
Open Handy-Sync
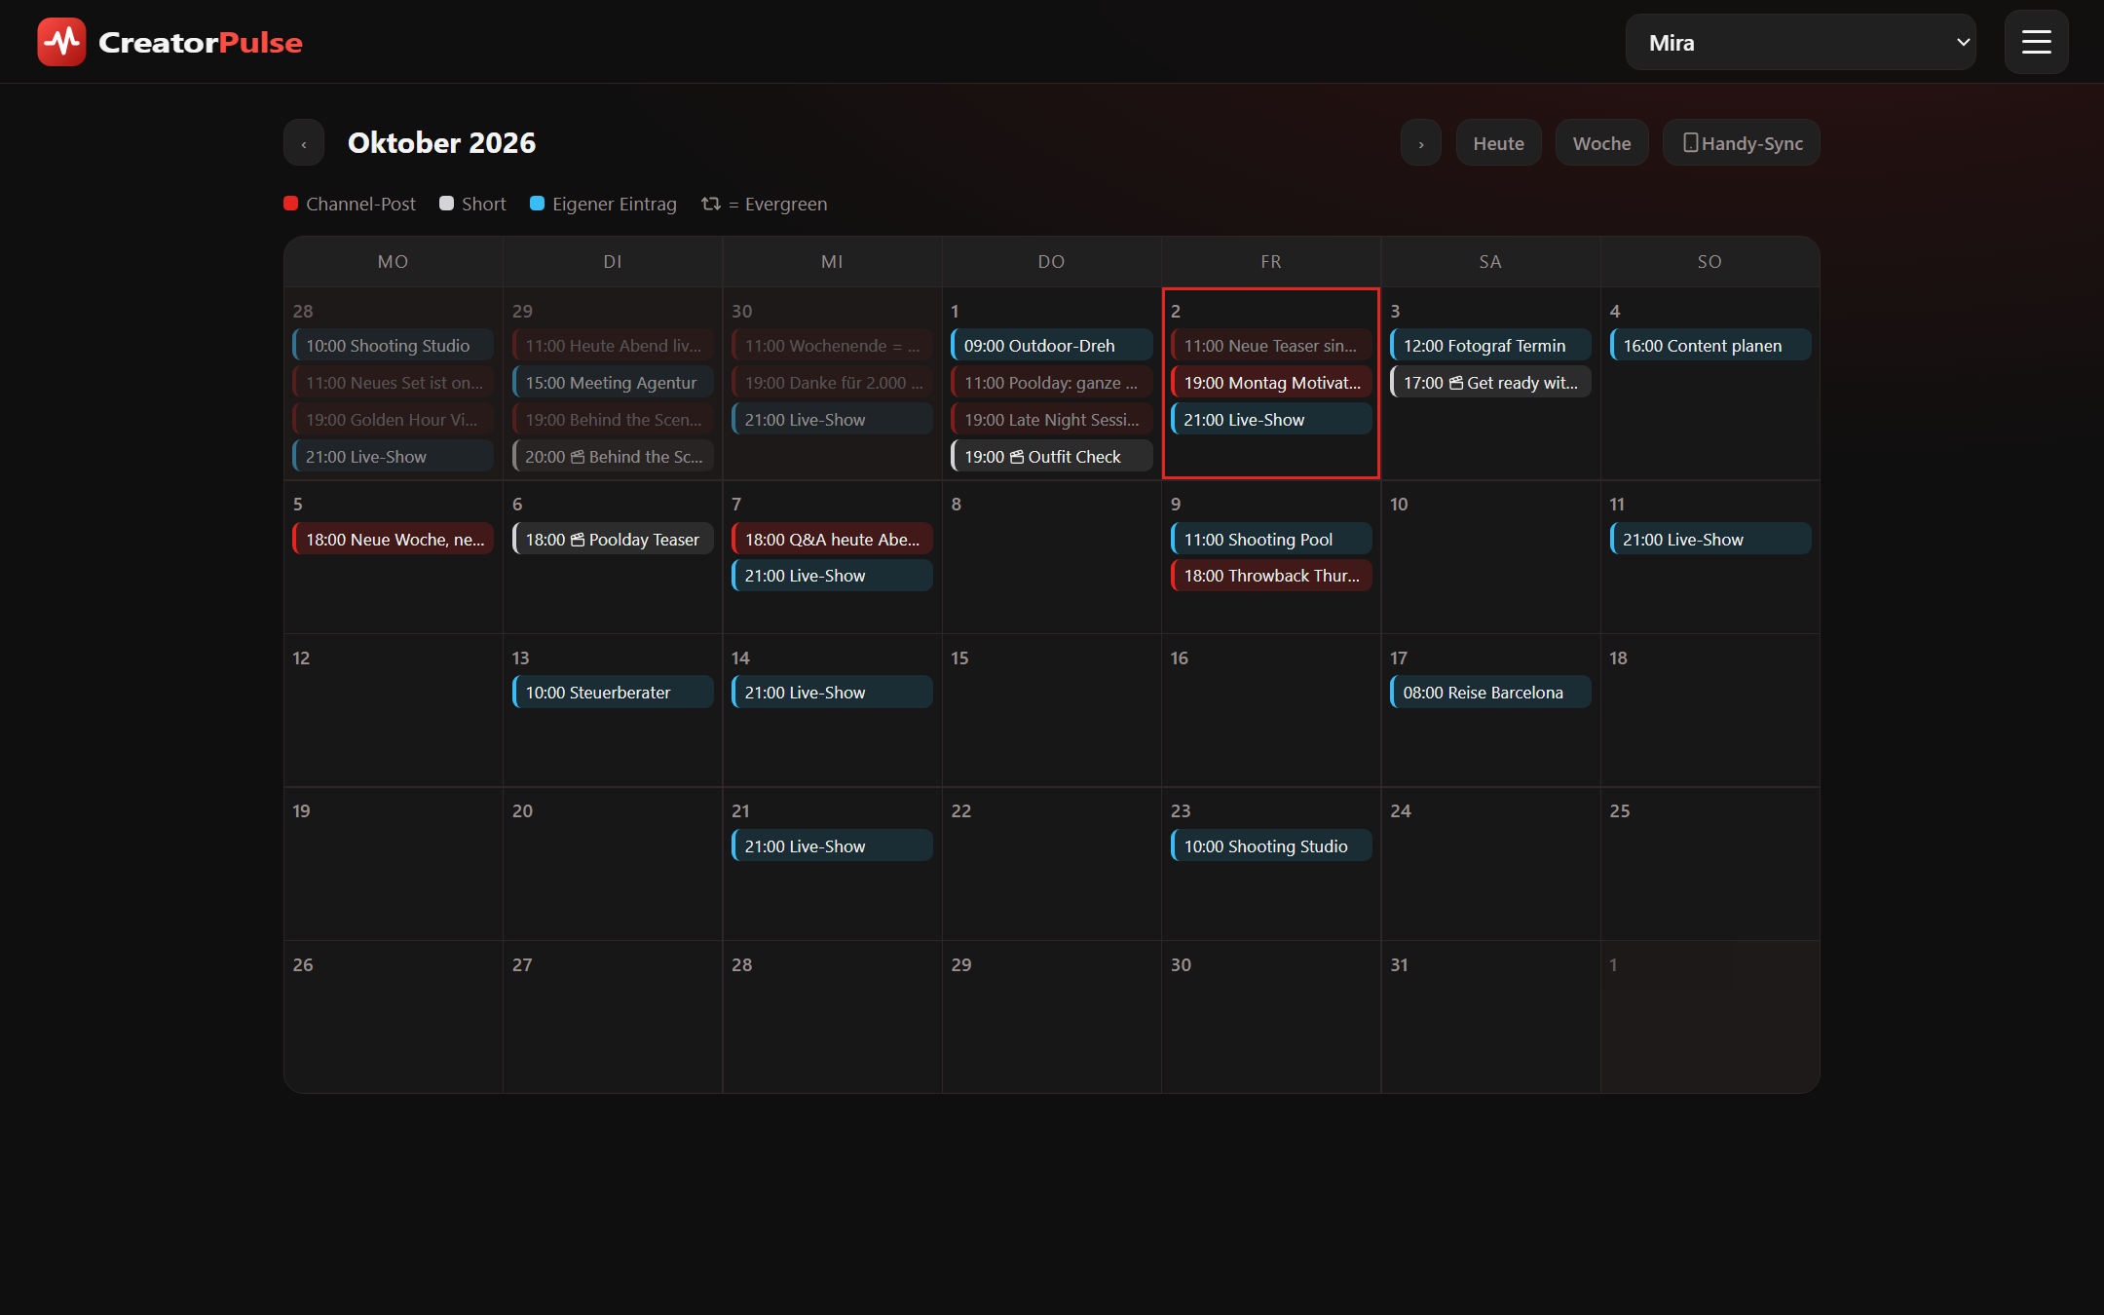(x=1742, y=143)
